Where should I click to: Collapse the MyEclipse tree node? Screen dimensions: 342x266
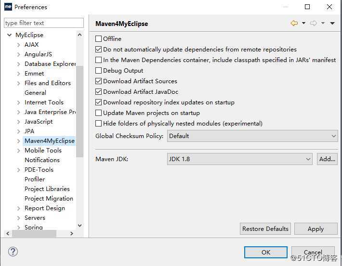9,35
